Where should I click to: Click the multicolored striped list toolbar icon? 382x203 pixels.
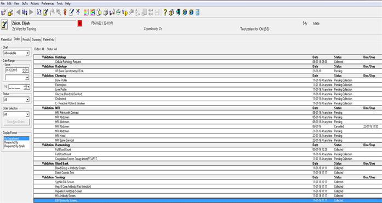(85, 12)
